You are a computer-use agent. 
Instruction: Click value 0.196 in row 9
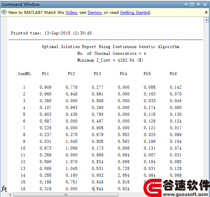(x=149, y=141)
